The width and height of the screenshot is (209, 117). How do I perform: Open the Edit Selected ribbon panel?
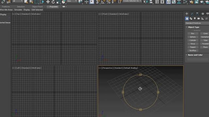point(37,10)
